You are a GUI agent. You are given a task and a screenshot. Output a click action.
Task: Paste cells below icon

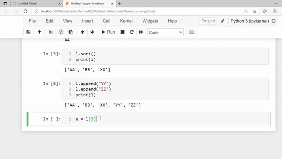click(x=71, y=32)
